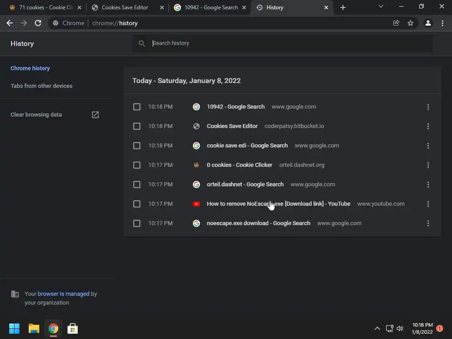Close the Cookies Save Editor tab

coord(162,8)
